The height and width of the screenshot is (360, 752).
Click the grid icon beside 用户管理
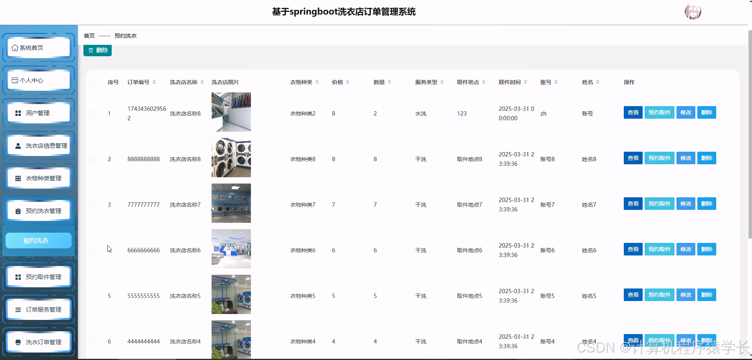[x=18, y=113]
